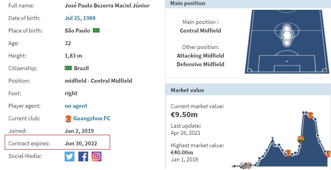
Task: Click the €9.50m current market value
Action: click(x=184, y=114)
